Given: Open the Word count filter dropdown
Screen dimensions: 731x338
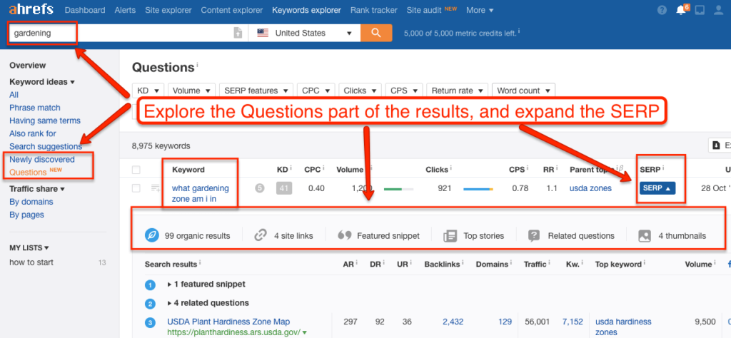Looking at the screenshot, I should point(523,91).
